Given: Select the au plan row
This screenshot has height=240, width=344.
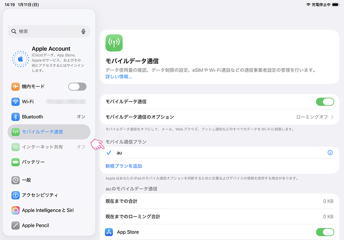Looking at the screenshot, I should [x=213, y=153].
